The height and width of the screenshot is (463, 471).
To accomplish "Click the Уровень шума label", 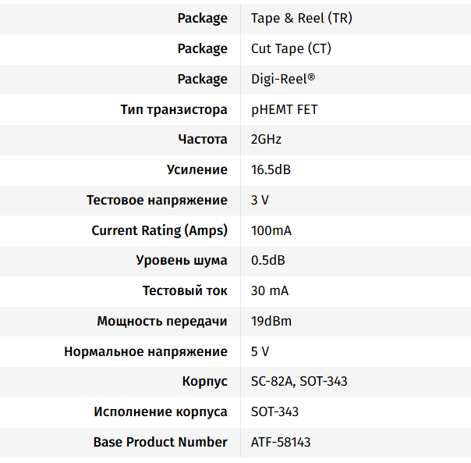I will [182, 260].
